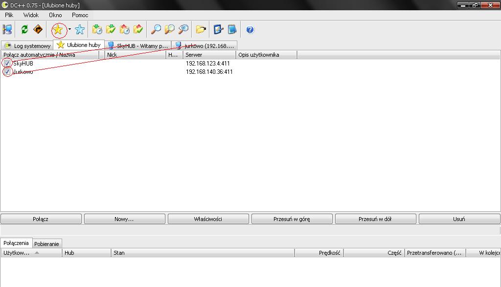The image size is (501, 287).
Task: Open the Widok menu
Action: [x=31, y=15]
